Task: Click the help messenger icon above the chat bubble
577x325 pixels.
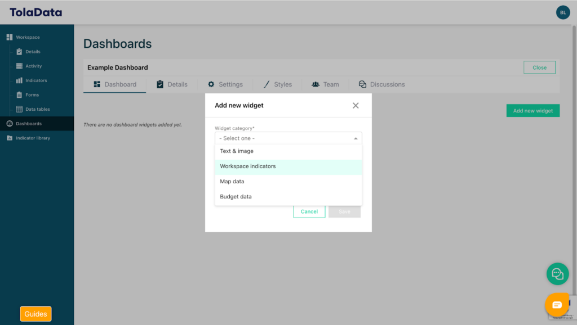Action: [x=557, y=274]
